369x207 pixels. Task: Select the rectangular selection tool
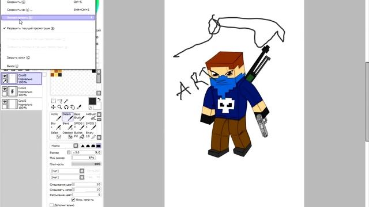click(x=54, y=101)
